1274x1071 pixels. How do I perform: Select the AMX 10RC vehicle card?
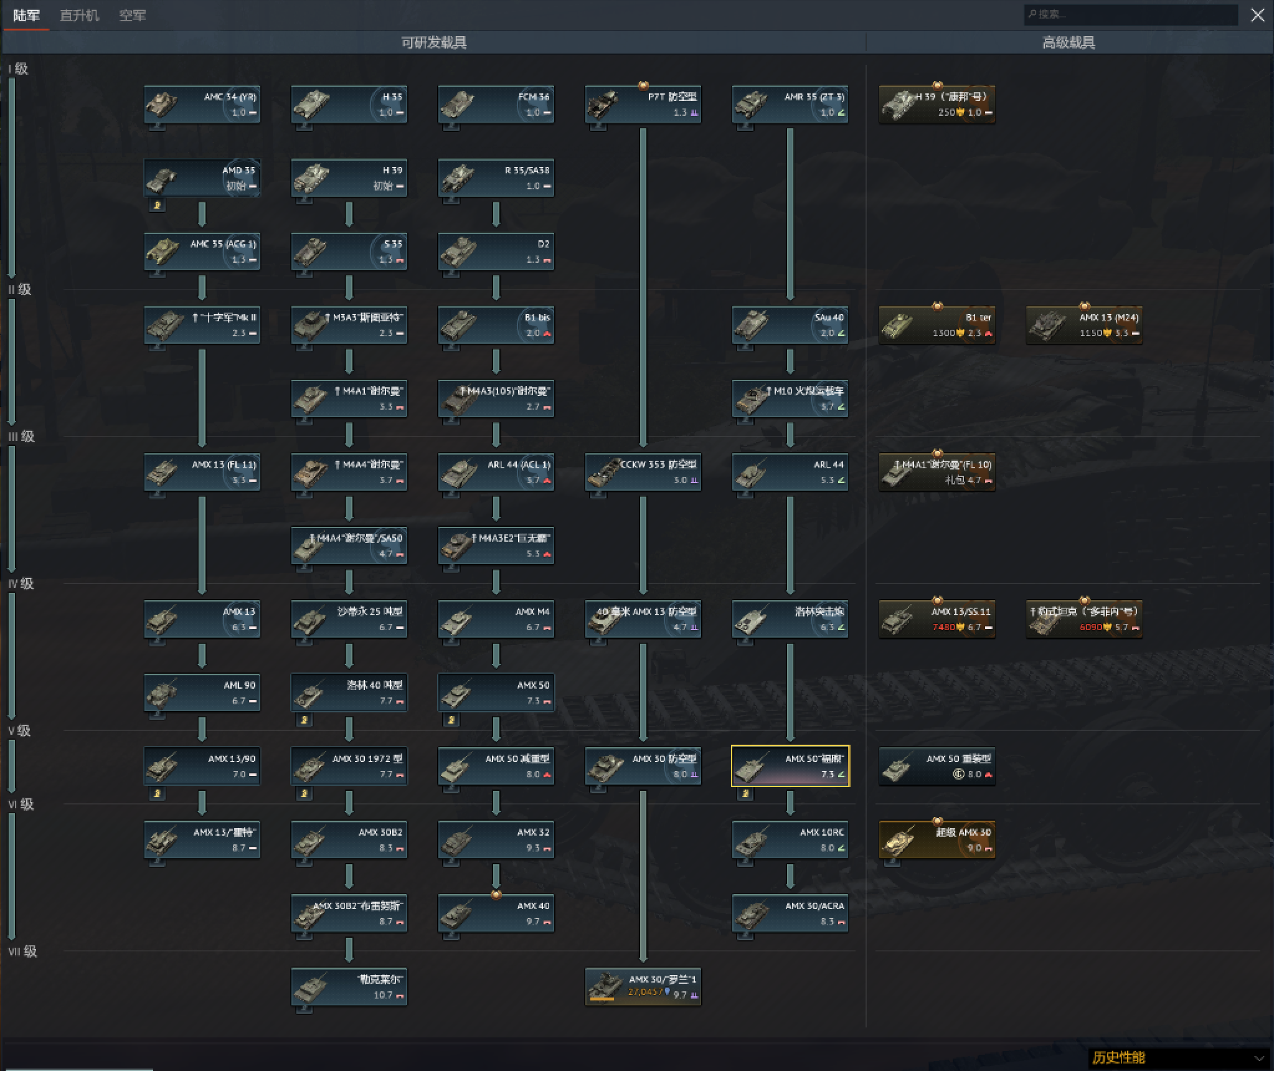(790, 839)
